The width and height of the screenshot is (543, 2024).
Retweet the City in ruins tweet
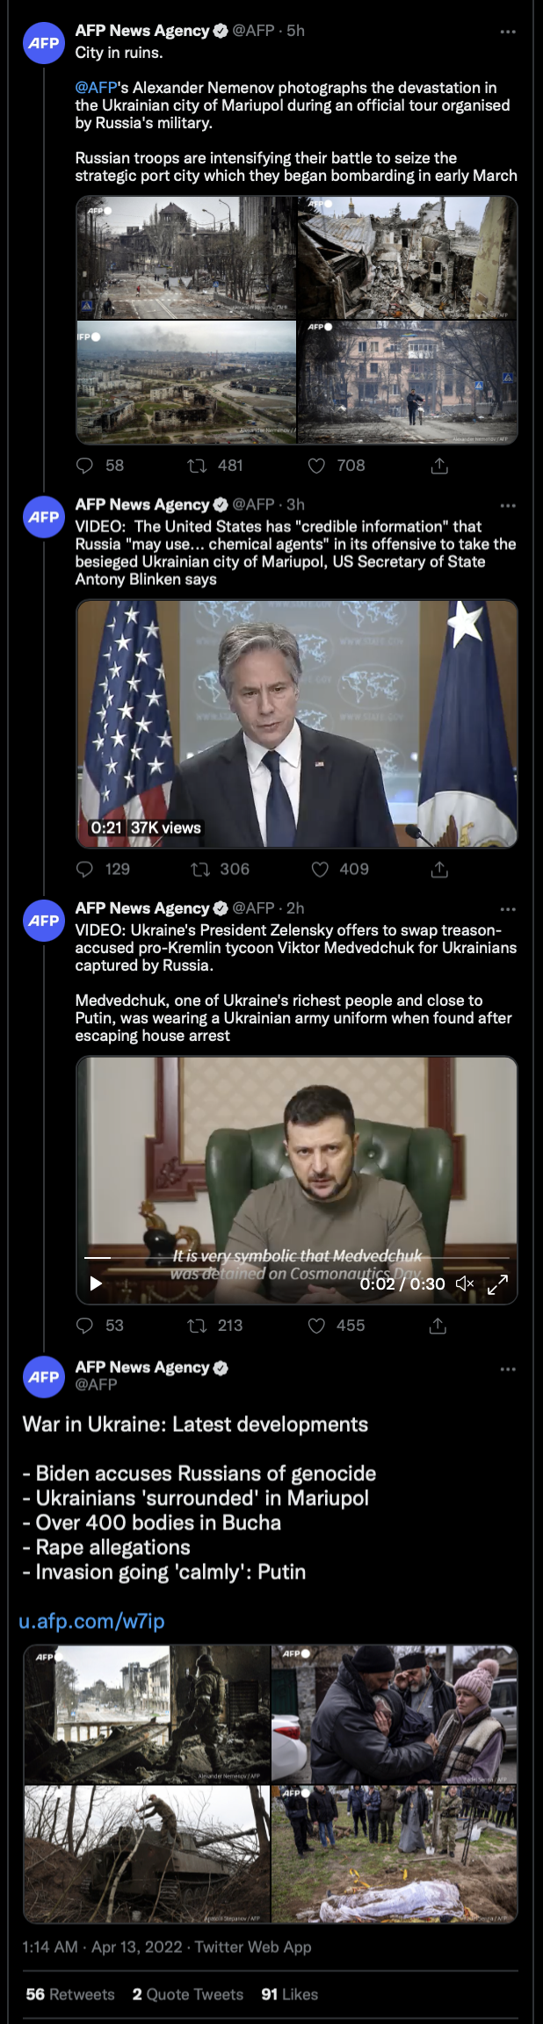(197, 466)
